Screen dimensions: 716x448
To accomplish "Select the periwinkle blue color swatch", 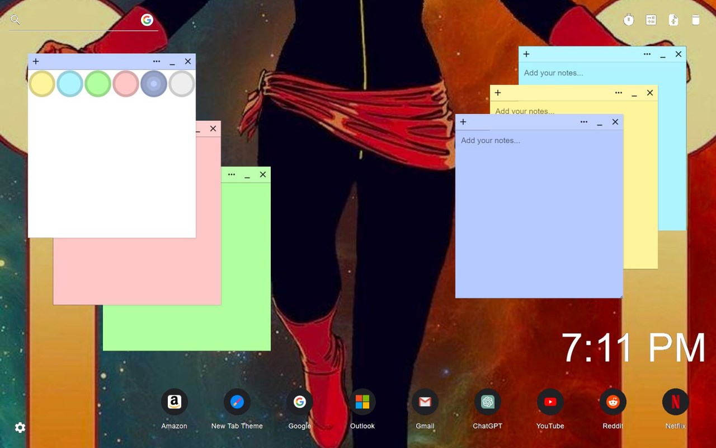I will click(x=154, y=84).
